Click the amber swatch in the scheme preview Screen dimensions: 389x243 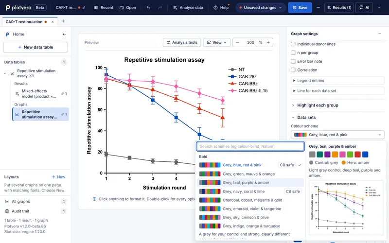coord(335,155)
